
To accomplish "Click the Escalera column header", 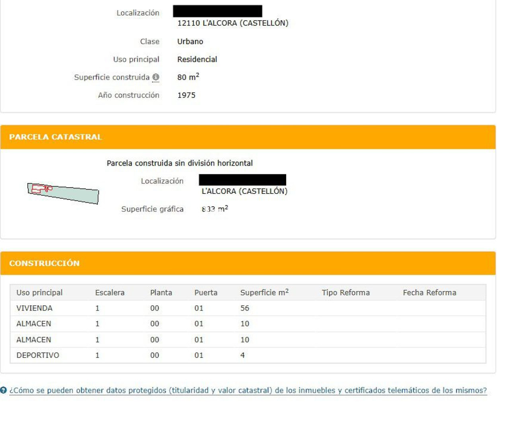I will tap(109, 293).
